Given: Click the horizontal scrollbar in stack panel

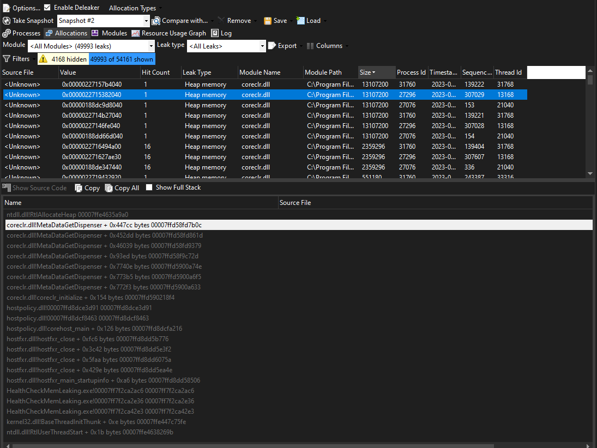Looking at the screenshot, I should (253, 445).
